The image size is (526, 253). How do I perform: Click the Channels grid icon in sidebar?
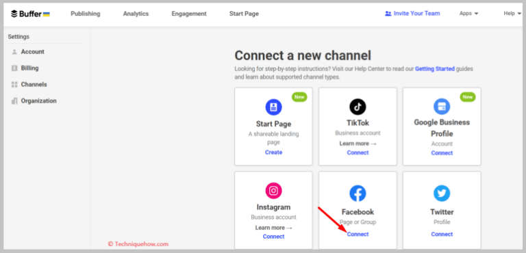[14, 84]
